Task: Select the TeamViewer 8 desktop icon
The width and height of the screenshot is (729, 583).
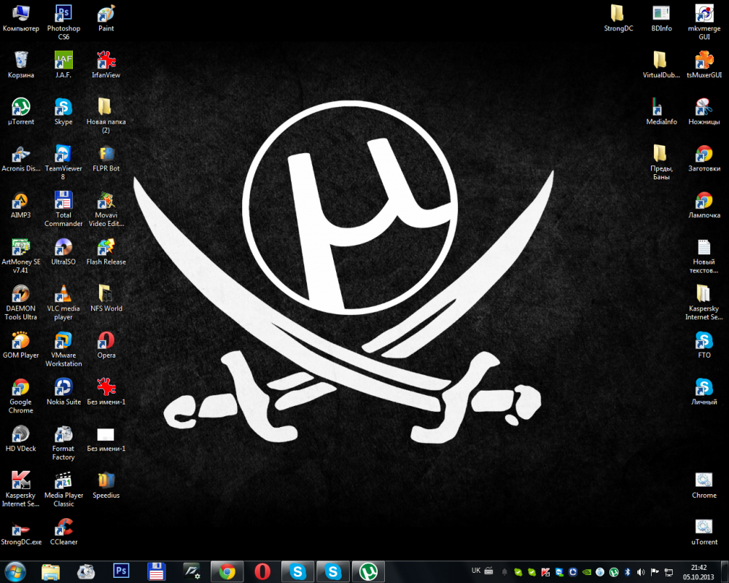Action: point(63,154)
